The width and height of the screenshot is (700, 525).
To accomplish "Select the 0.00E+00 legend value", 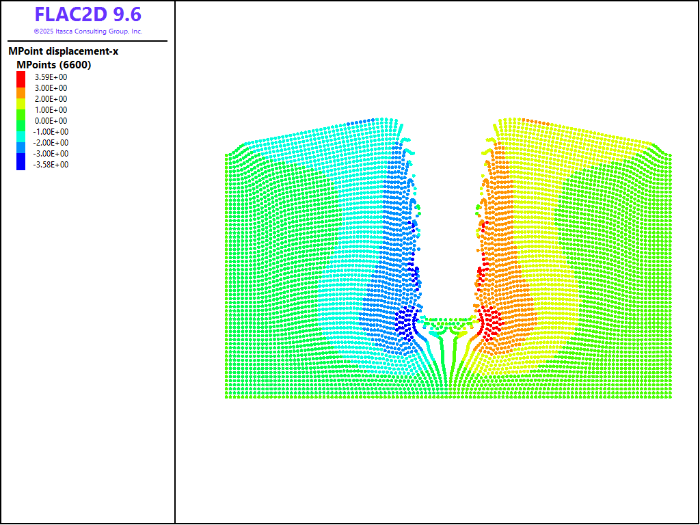I will click(x=51, y=121).
